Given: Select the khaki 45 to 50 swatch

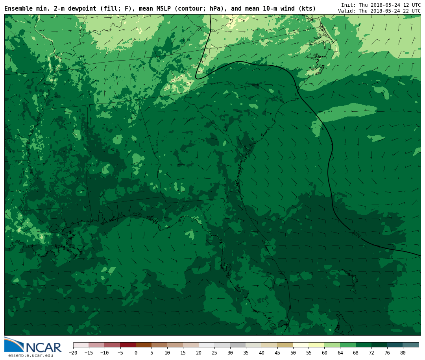Looking at the screenshot, I should (285, 345).
